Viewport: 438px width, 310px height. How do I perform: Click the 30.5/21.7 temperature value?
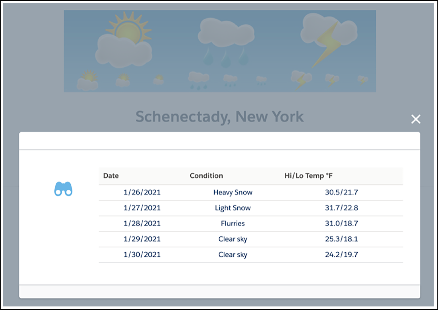pyautogui.click(x=341, y=192)
